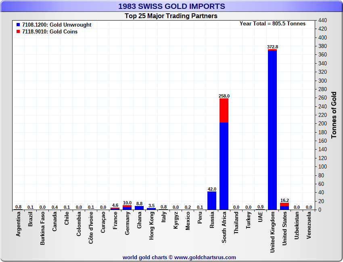This screenshot has width=343, height=262.
Task: Click the 3.5 value label above Hong Kong
Action: coord(151,206)
